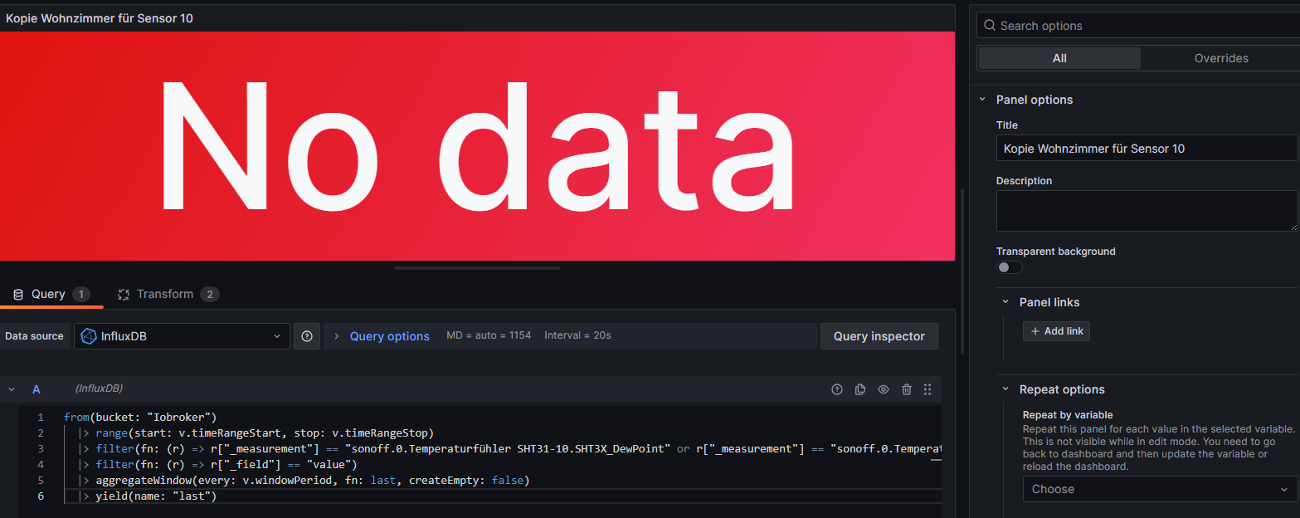Screen dimensions: 1300x518
Task: Open the Query inspector
Action: click(879, 336)
